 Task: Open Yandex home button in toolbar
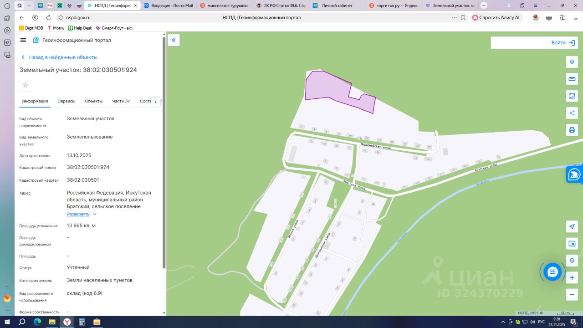[35, 17]
